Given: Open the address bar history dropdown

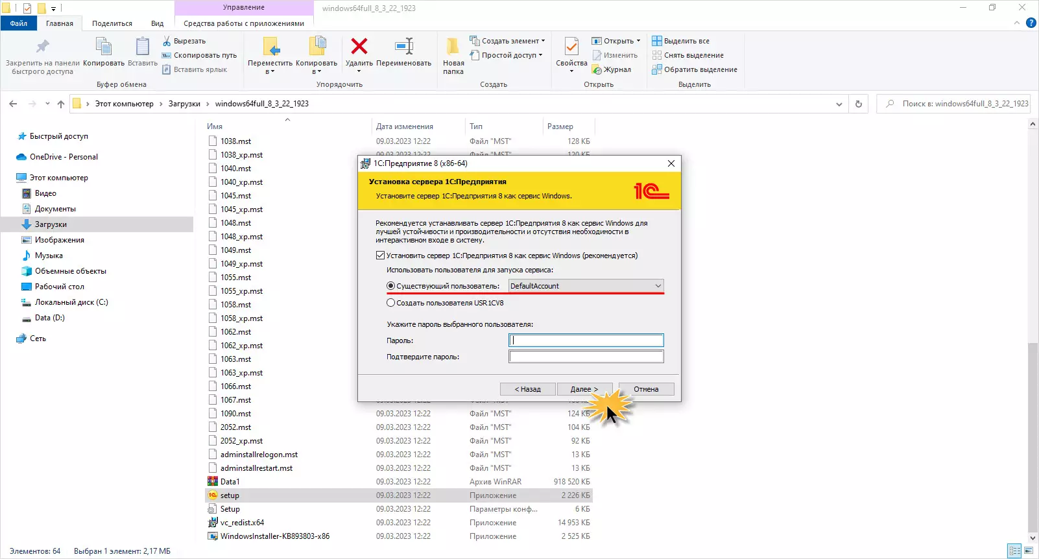Looking at the screenshot, I should coord(839,104).
